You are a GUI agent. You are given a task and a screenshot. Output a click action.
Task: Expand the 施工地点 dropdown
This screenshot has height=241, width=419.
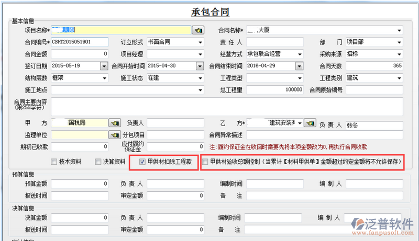click(200, 90)
